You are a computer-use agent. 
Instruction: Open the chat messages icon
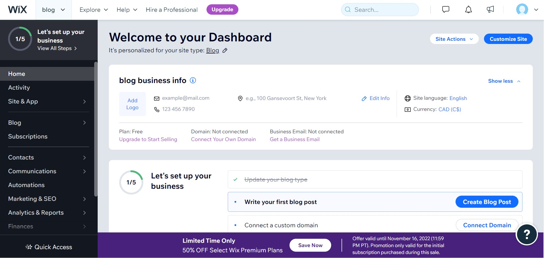(x=445, y=9)
